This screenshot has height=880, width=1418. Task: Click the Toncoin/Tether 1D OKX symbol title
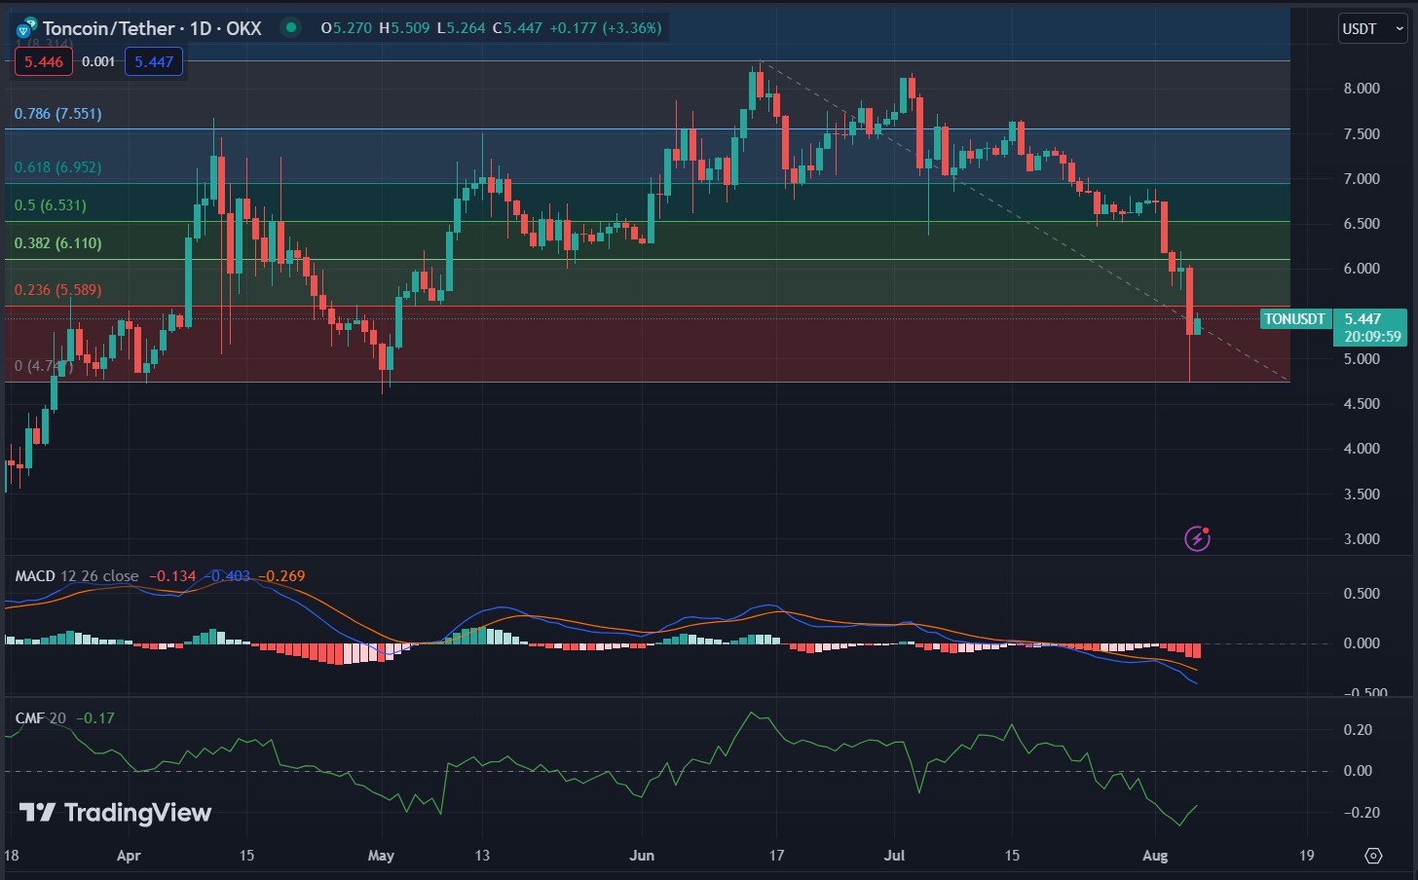(152, 28)
